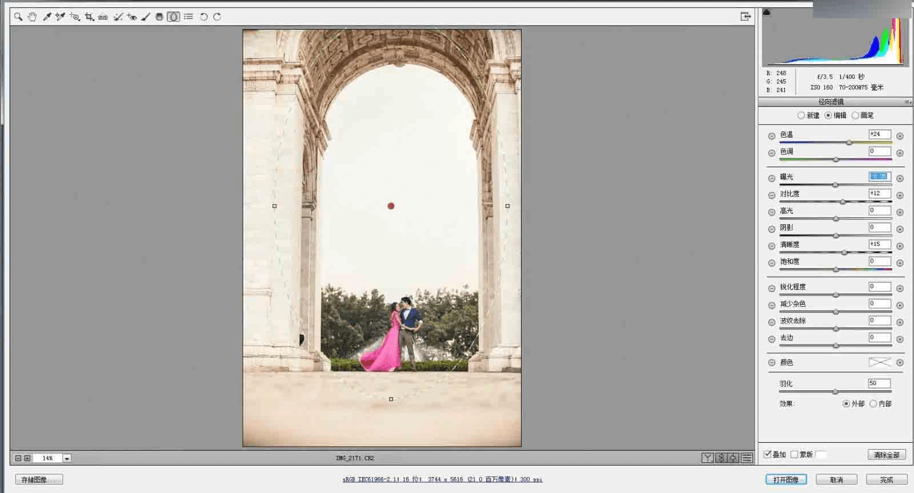Select the Color Sampler tool
This screenshot has width=914, height=493.
pyautogui.click(x=60, y=17)
